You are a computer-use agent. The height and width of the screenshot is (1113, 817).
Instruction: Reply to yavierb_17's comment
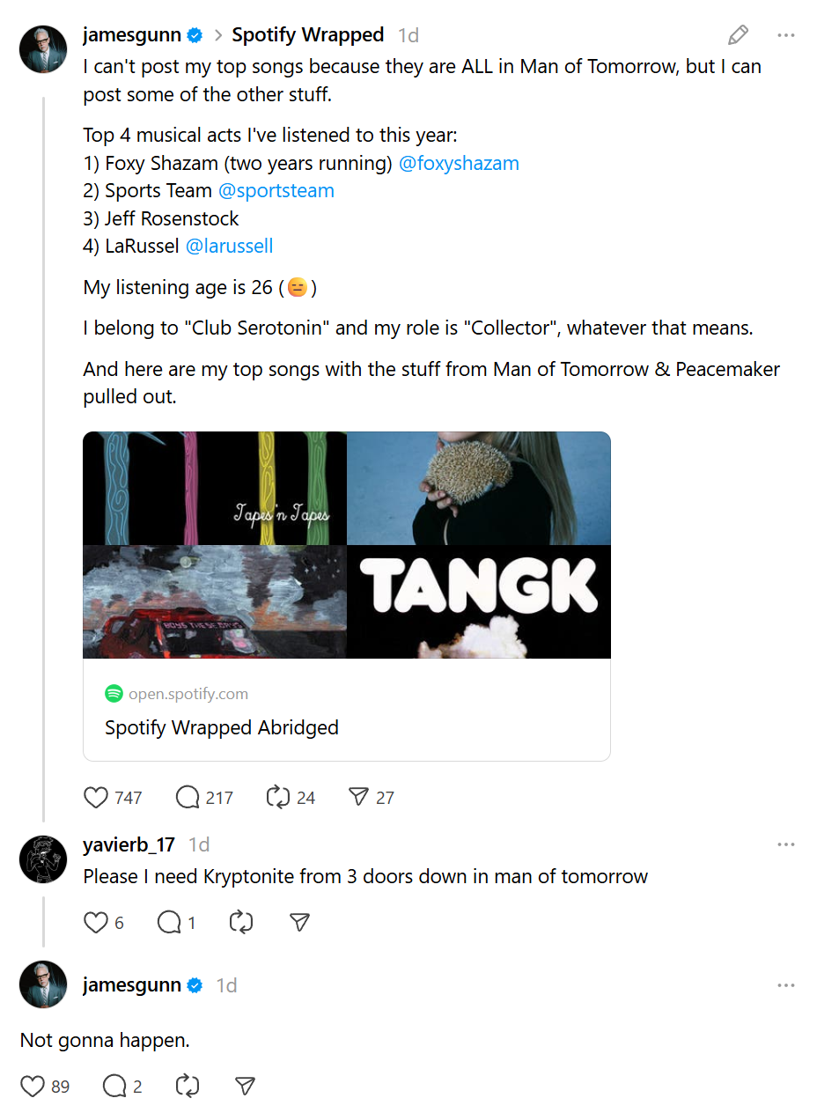pyautogui.click(x=169, y=922)
